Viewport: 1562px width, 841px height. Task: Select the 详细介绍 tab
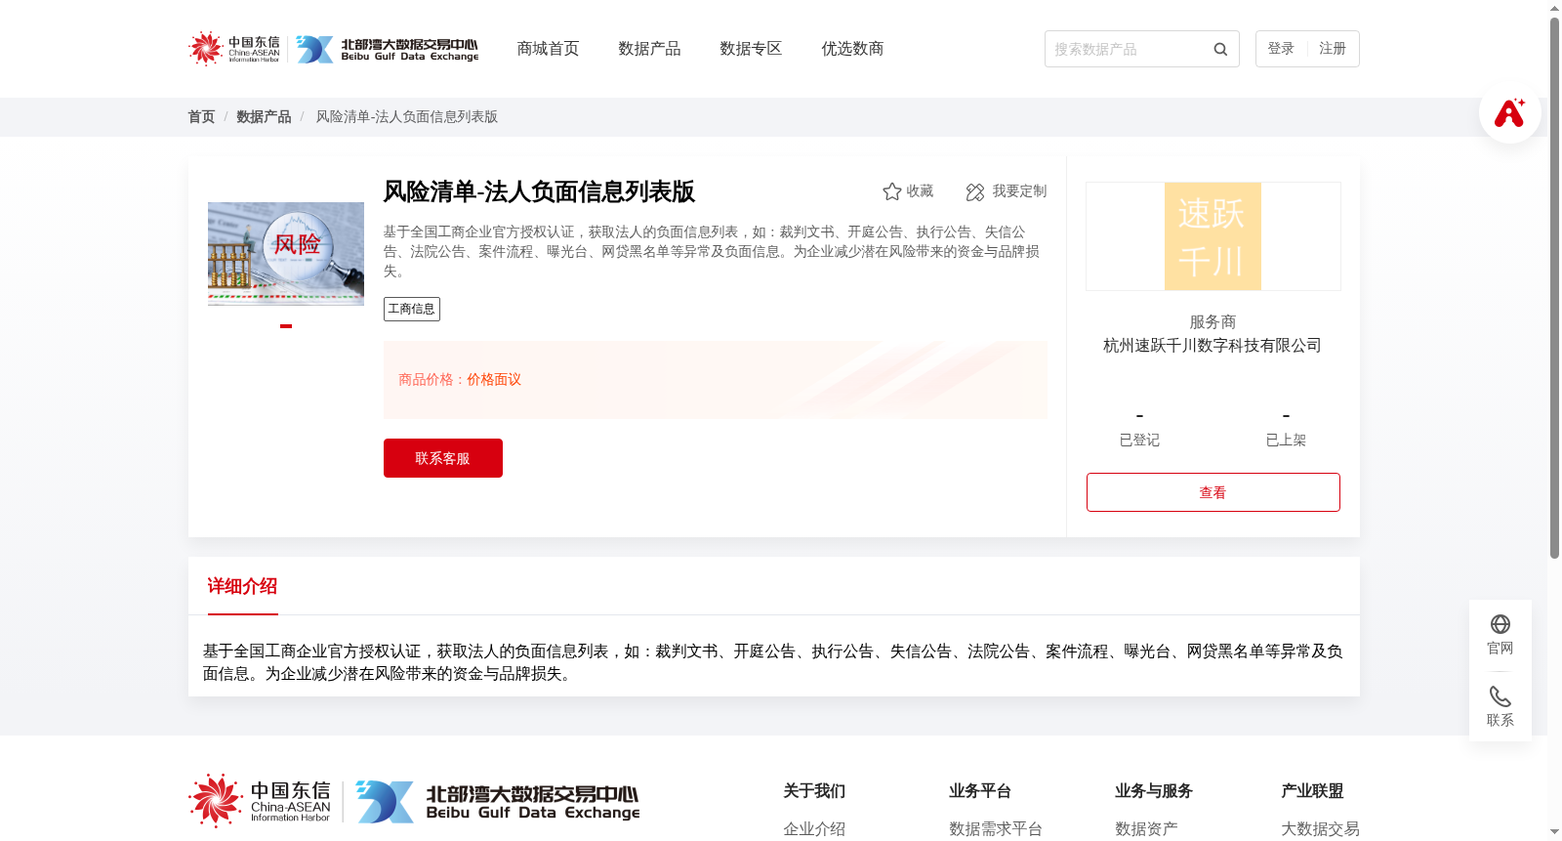click(242, 586)
